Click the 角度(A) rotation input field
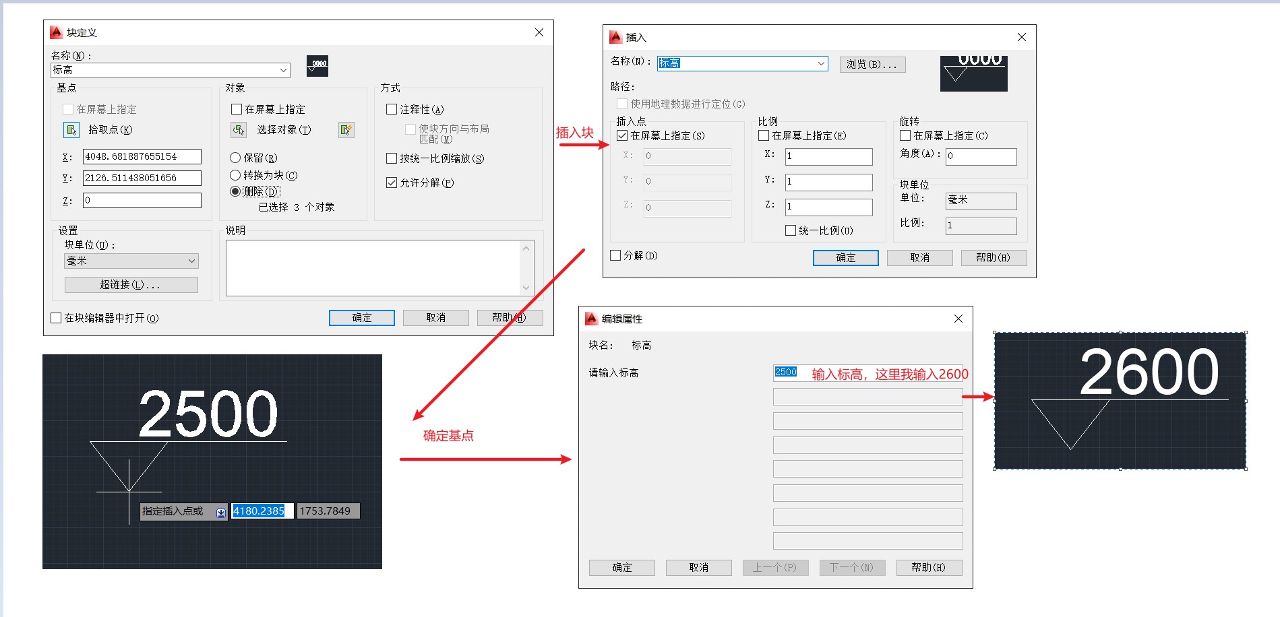 point(981,156)
